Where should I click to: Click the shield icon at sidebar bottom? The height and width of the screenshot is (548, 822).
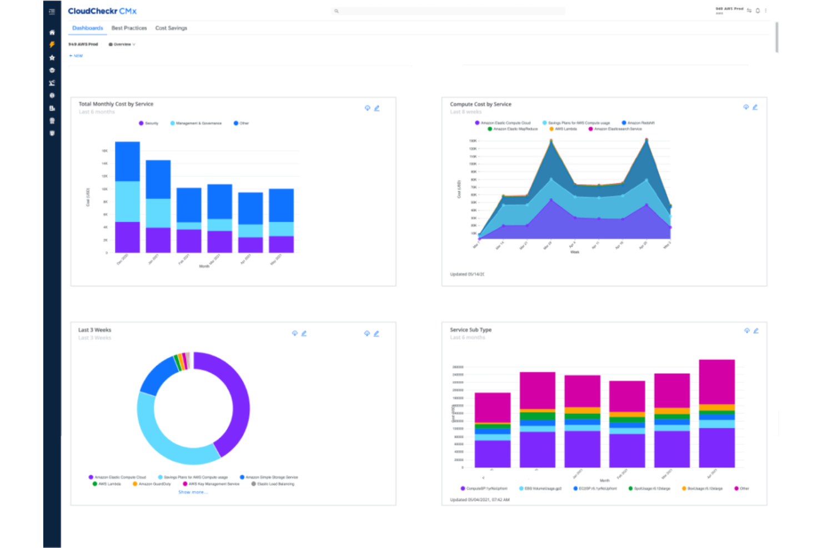pos(52,133)
